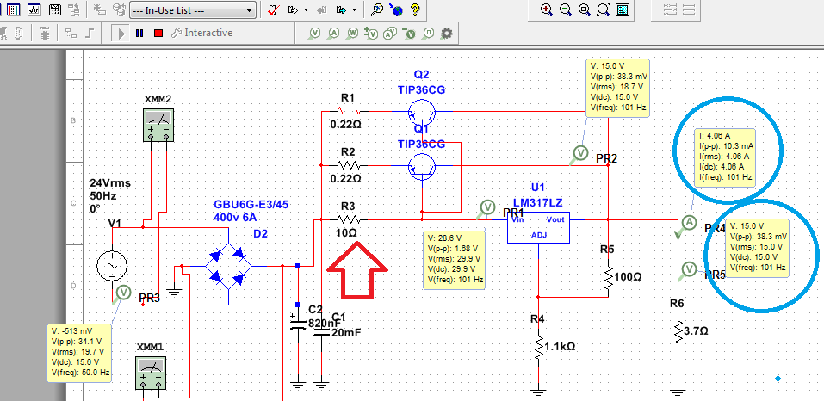Open the In-Use List dropdown
The height and width of the screenshot is (401, 824).
191,10
